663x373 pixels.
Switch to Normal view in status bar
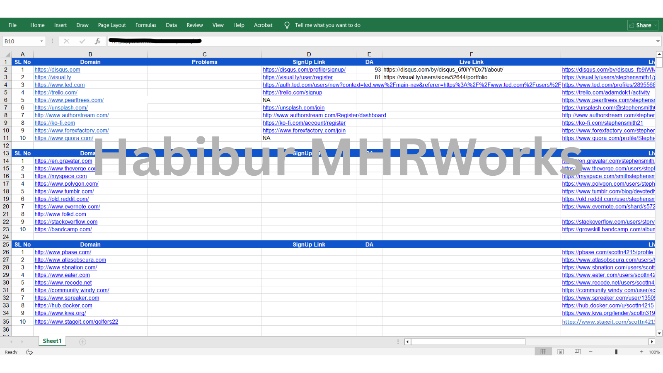(x=543, y=352)
